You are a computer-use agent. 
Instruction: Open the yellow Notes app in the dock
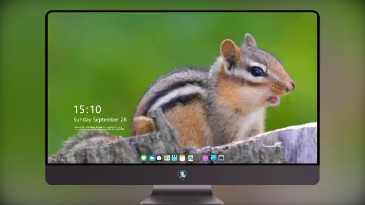182,158
